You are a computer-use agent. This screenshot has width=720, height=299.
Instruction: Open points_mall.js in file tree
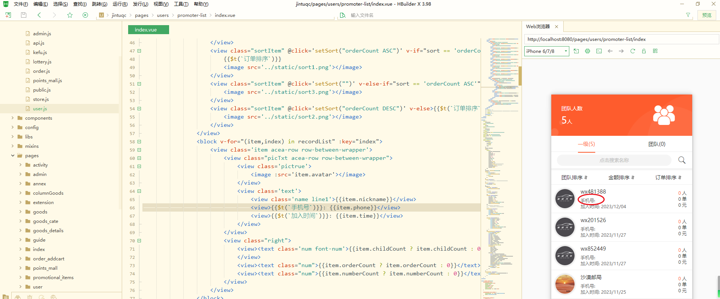click(x=47, y=80)
